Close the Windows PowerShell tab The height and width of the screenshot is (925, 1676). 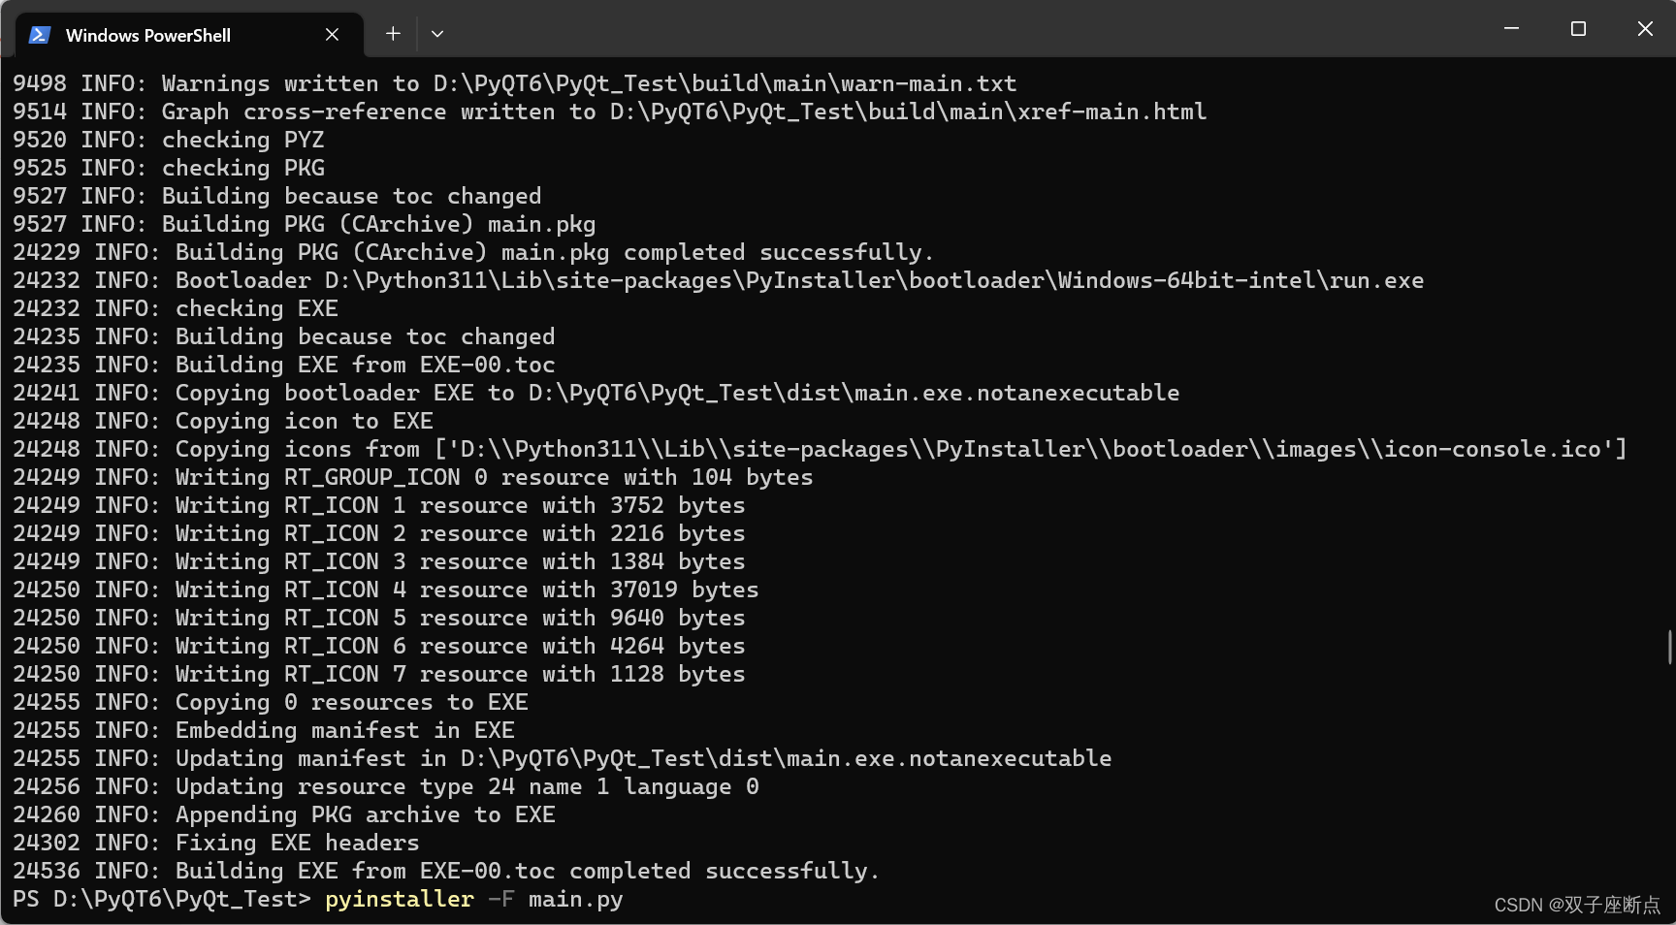click(332, 35)
